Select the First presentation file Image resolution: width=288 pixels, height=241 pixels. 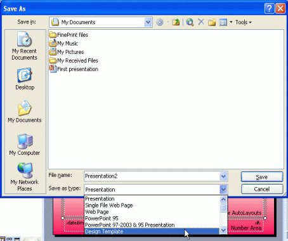click(74, 69)
